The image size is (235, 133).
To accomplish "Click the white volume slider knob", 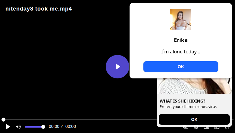I will tap(43, 127).
